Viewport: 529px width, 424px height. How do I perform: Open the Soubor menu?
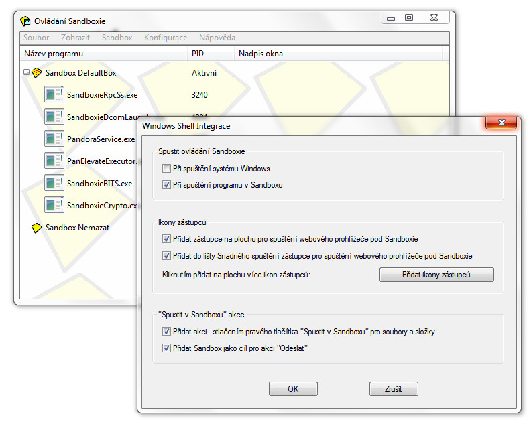click(x=36, y=38)
